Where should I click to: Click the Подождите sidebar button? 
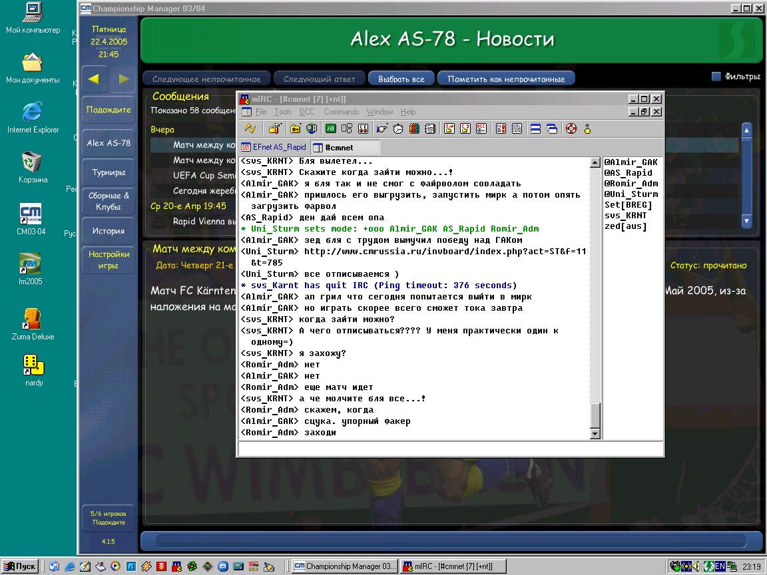click(x=109, y=110)
